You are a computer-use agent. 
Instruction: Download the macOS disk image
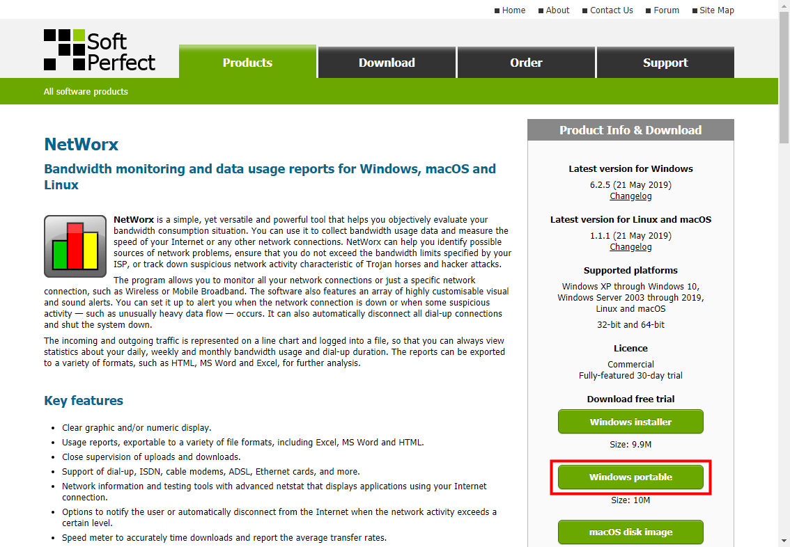[x=630, y=532]
